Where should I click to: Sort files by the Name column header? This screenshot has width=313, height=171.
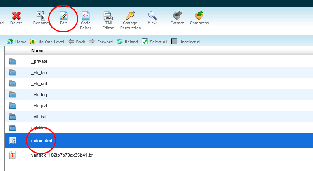point(37,51)
